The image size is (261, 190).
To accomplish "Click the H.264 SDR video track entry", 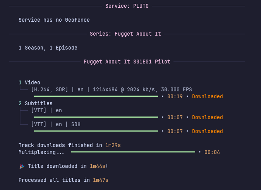I will (x=111, y=89).
